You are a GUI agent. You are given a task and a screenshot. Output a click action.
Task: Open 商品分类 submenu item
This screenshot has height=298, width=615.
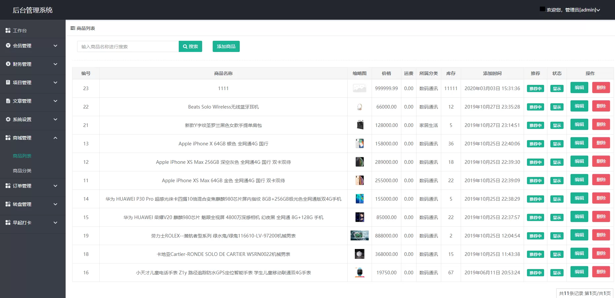(x=22, y=171)
